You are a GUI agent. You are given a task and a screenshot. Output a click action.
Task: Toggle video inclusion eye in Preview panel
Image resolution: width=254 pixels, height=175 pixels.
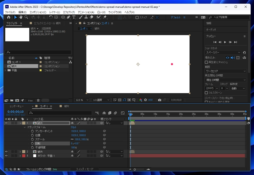(x=228, y=58)
